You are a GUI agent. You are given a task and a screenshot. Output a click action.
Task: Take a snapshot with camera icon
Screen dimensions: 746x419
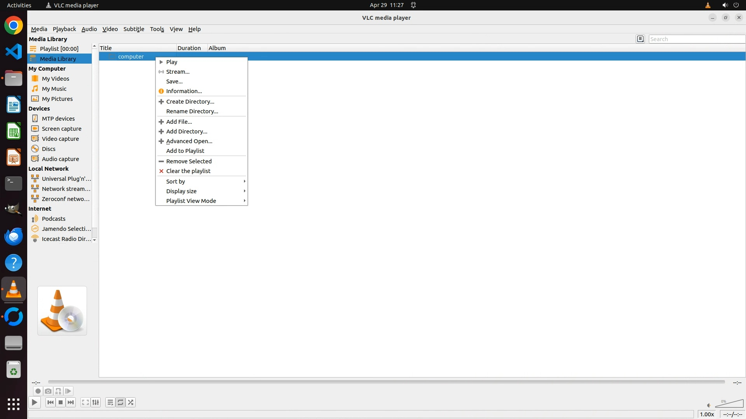pos(48,391)
